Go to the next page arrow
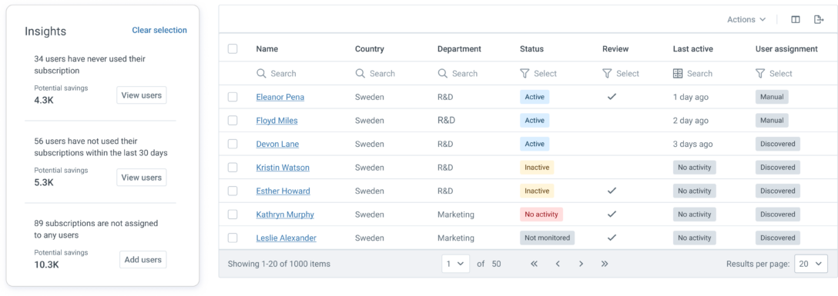838x296 pixels. 581,264
